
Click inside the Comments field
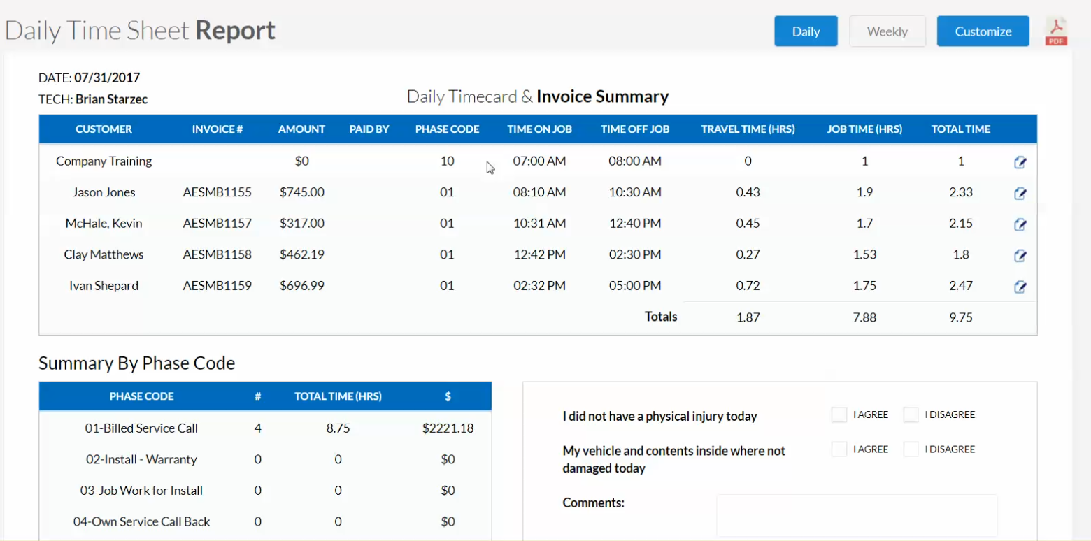[x=856, y=515]
